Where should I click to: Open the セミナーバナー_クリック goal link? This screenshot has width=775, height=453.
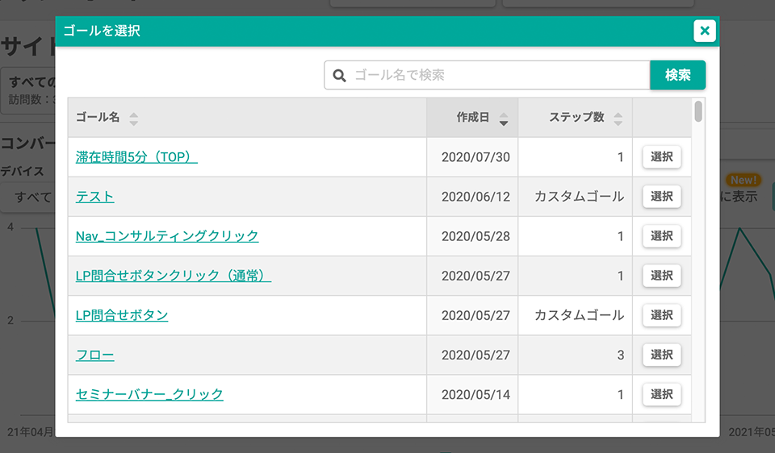149,394
